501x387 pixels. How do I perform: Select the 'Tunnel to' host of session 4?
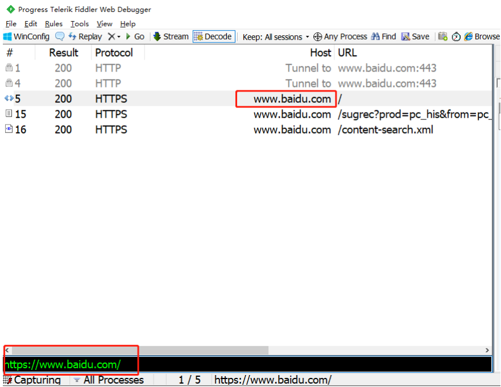coord(308,84)
